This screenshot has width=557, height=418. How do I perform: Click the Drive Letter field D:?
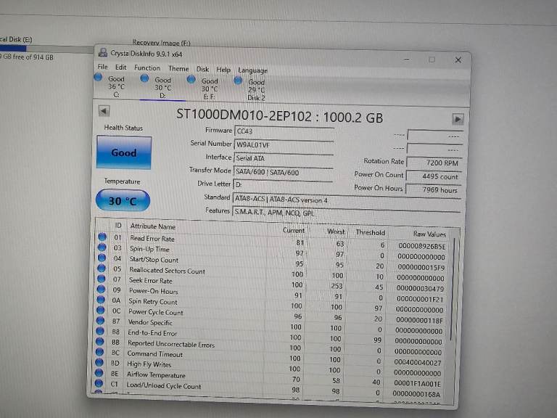tap(282, 184)
